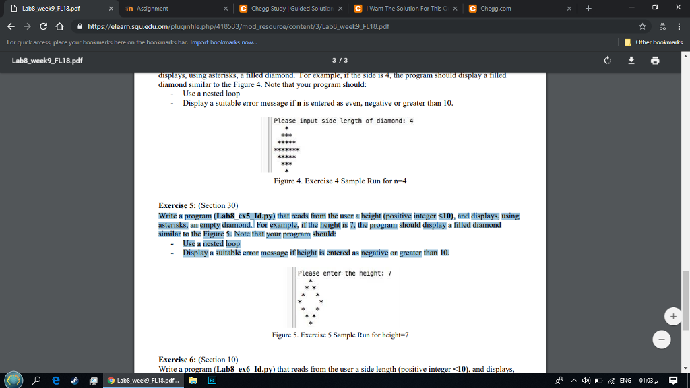Open Steam from the taskbar

[74, 380]
